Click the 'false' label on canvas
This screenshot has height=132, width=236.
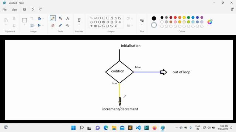tap(138, 67)
